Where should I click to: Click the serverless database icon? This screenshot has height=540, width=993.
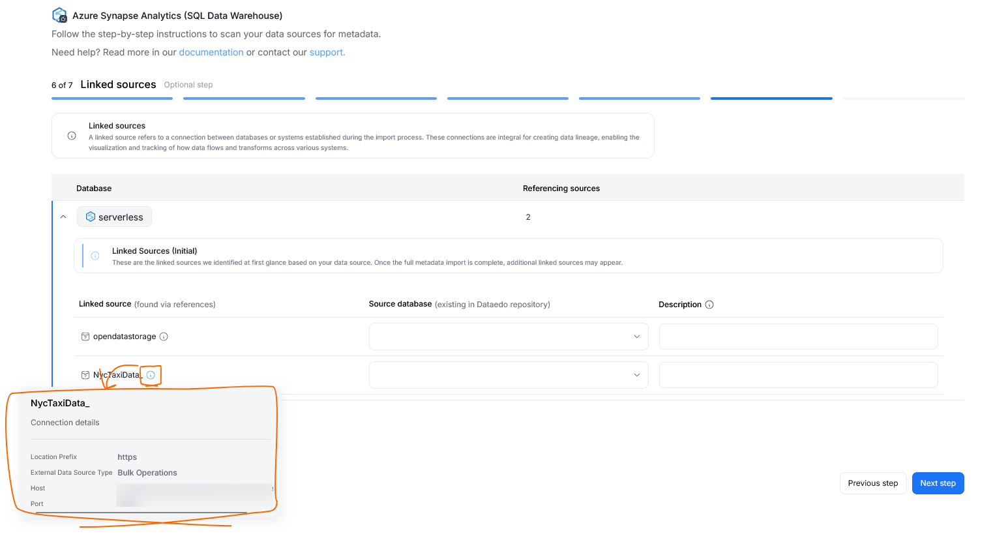coord(91,217)
